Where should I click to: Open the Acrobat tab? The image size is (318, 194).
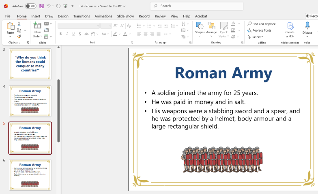[201, 16]
